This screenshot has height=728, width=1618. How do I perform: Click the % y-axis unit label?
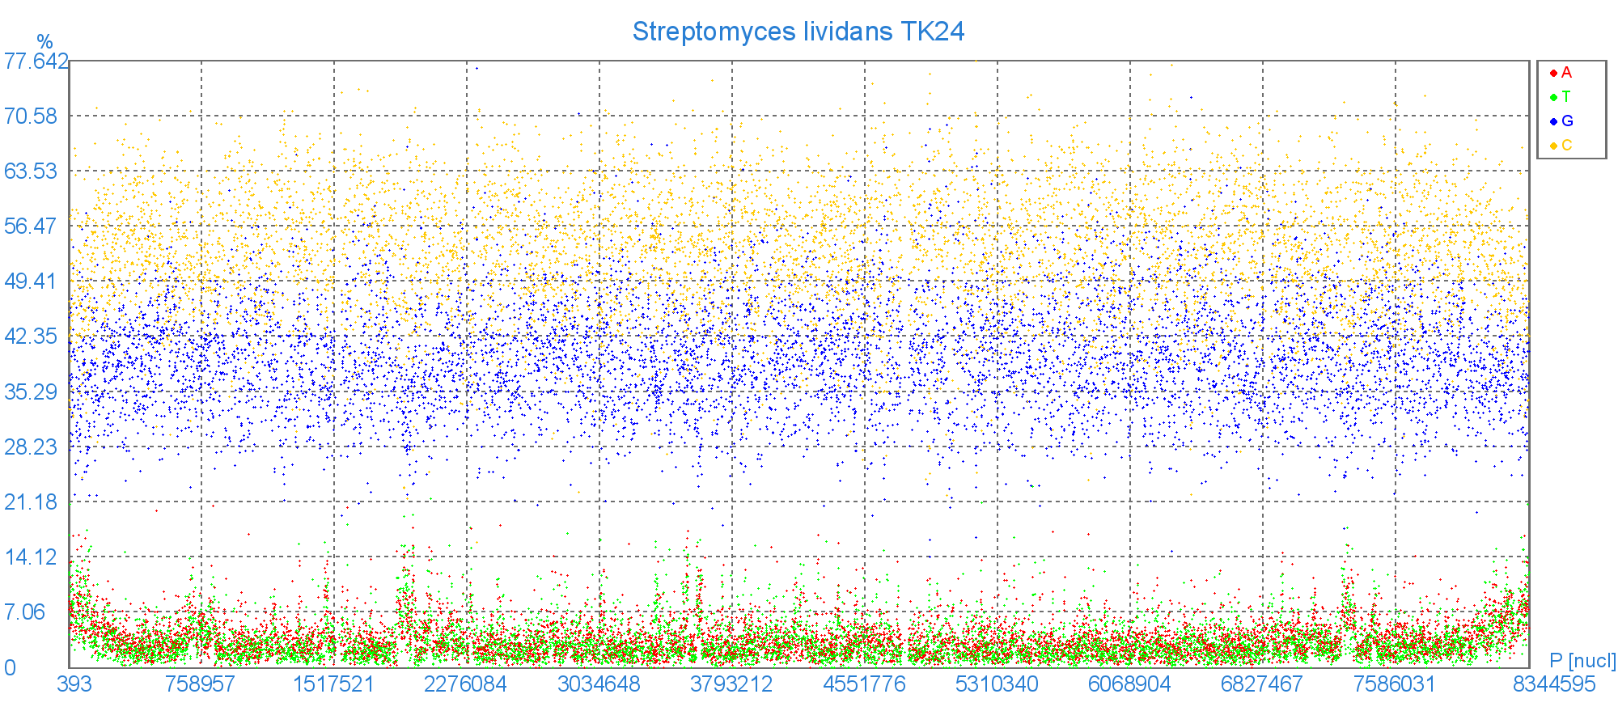click(44, 42)
